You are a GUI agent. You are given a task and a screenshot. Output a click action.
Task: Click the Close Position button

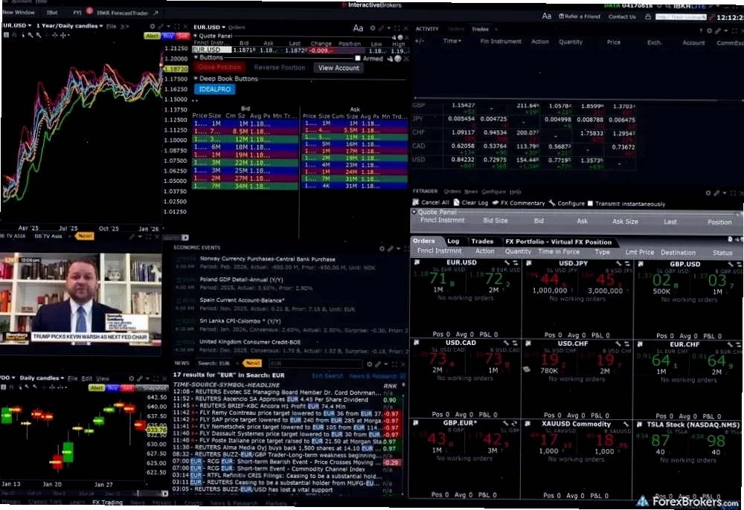[219, 68]
